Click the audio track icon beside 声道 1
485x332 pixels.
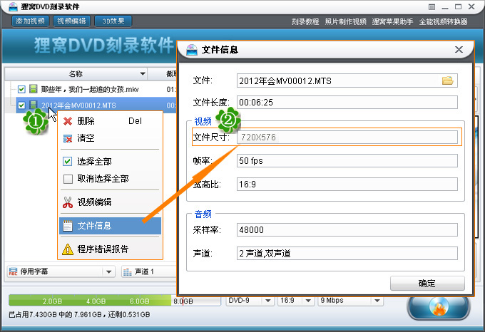128,271
